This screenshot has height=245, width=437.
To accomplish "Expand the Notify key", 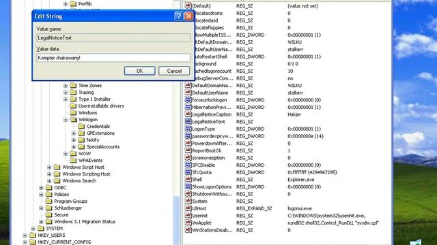I will coord(74,140).
